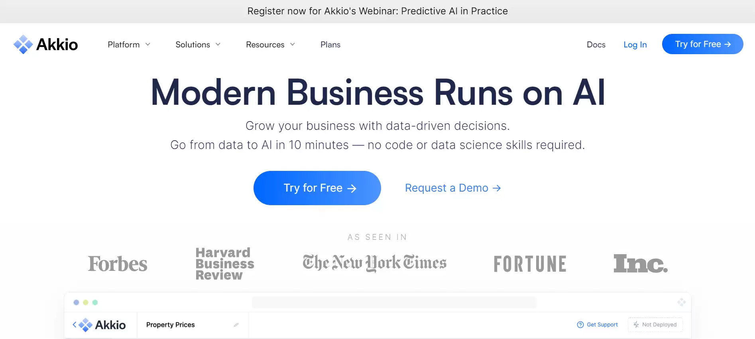Image resolution: width=755 pixels, height=339 pixels.
Task: Click the pencil edit icon beside Property Prices
Action: 236,325
